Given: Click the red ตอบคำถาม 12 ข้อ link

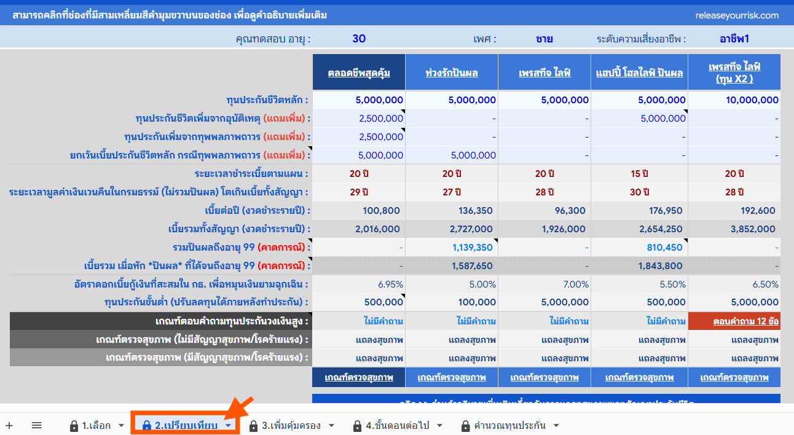Looking at the screenshot, I should [746, 321].
